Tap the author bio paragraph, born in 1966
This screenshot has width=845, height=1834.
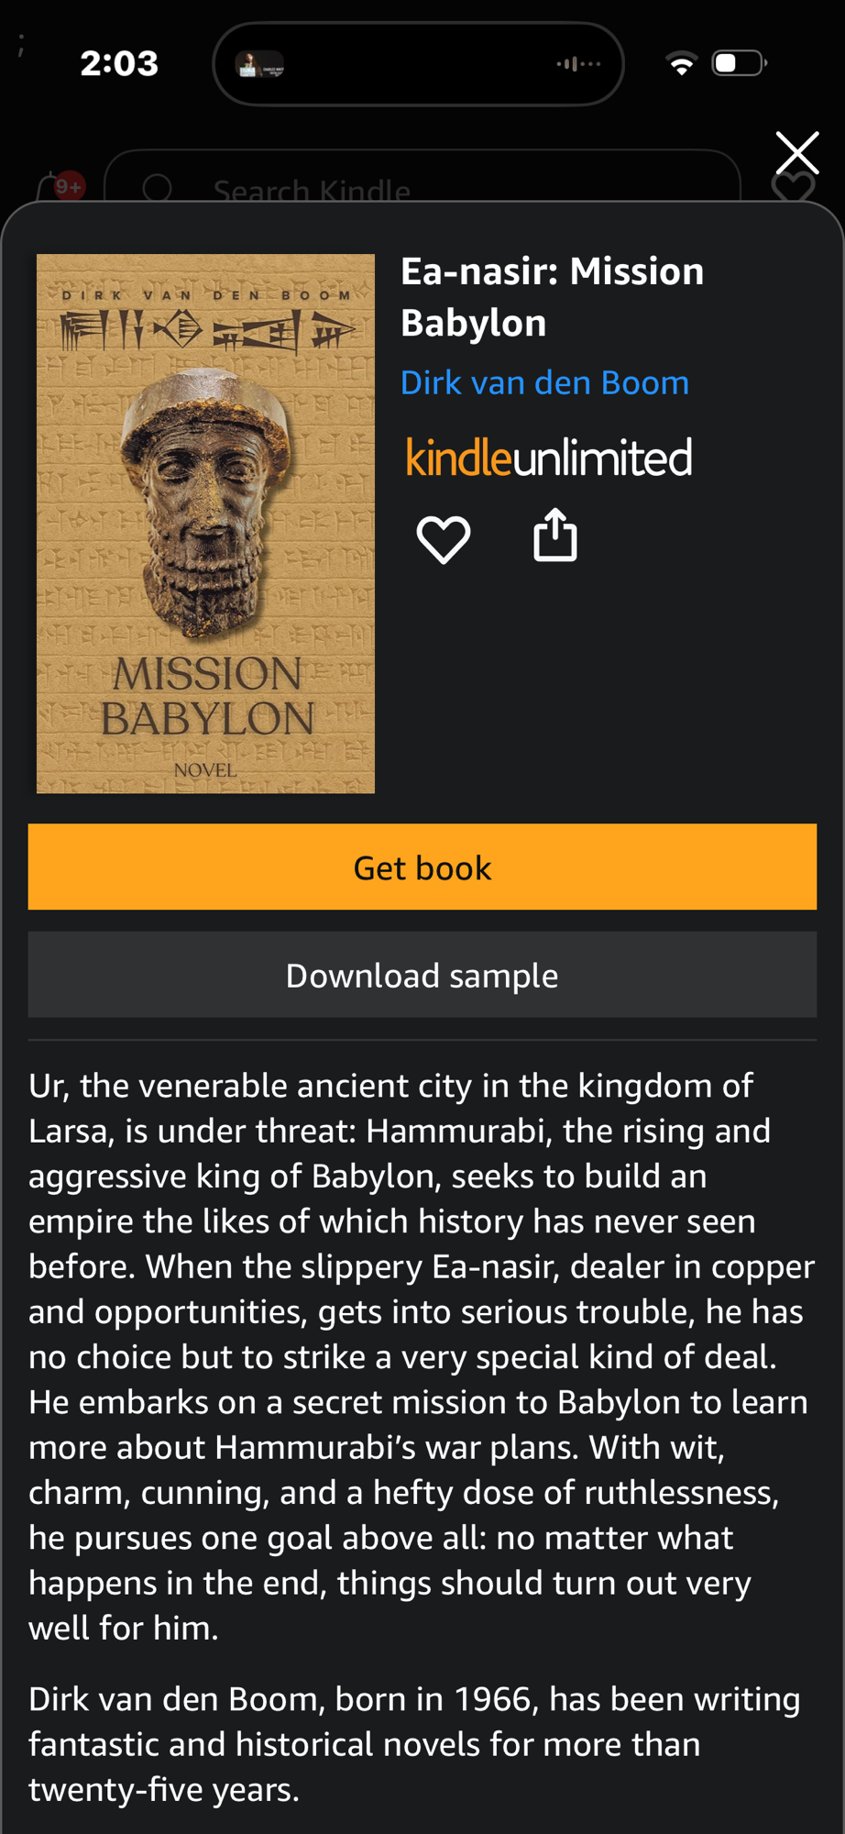(414, 1744)
